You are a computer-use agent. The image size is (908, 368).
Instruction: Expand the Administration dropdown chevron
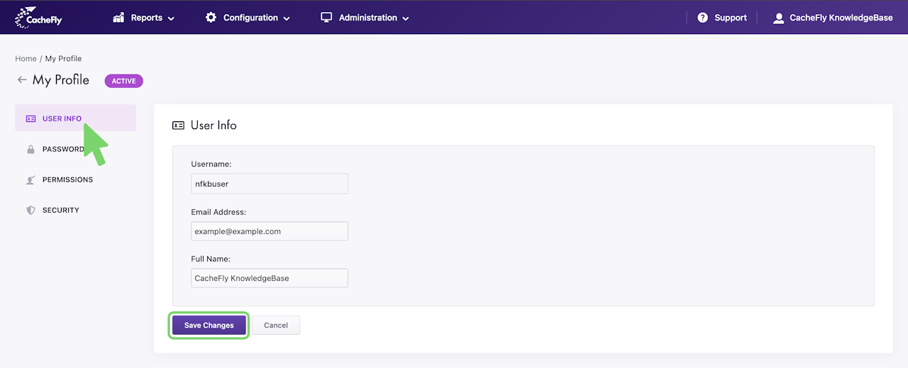[406, 18]
